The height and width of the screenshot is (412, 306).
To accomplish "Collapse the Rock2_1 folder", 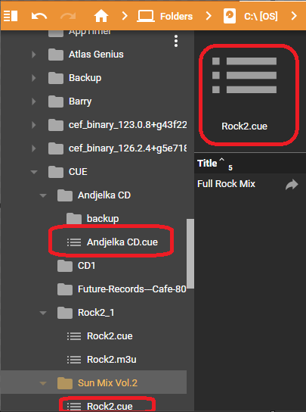I will click(43, 313).
